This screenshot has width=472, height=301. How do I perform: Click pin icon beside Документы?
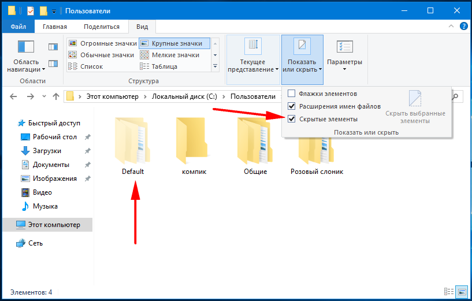click(x=87, y=165)
